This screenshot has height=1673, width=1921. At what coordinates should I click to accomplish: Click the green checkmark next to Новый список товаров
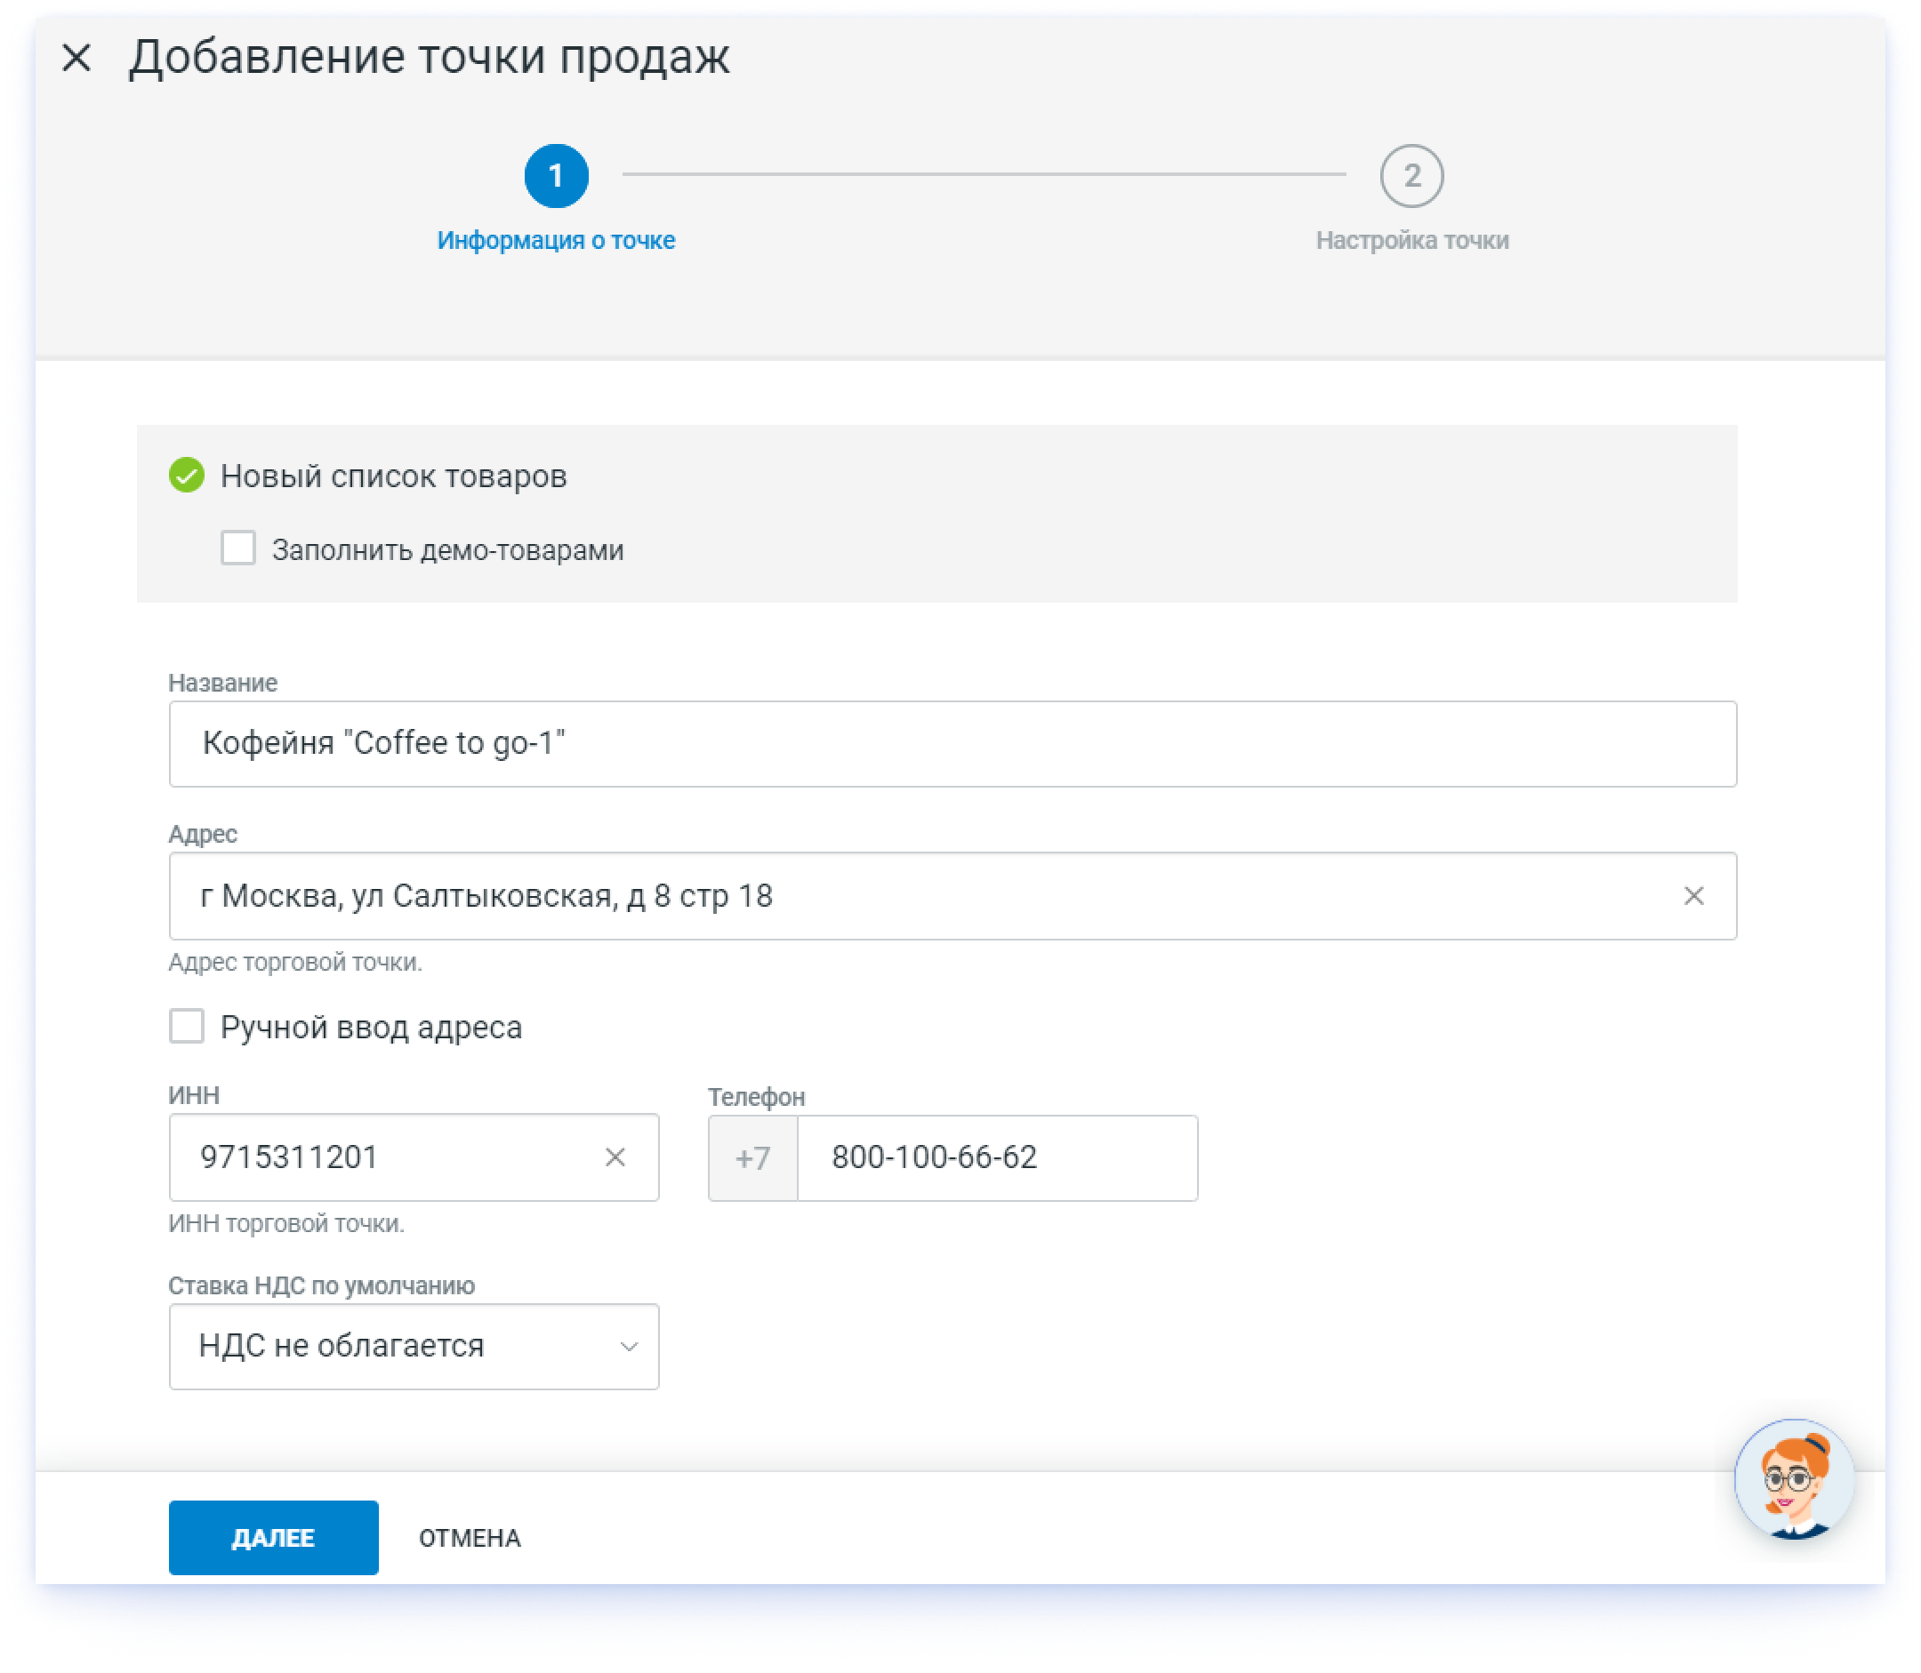coord(187,476)
